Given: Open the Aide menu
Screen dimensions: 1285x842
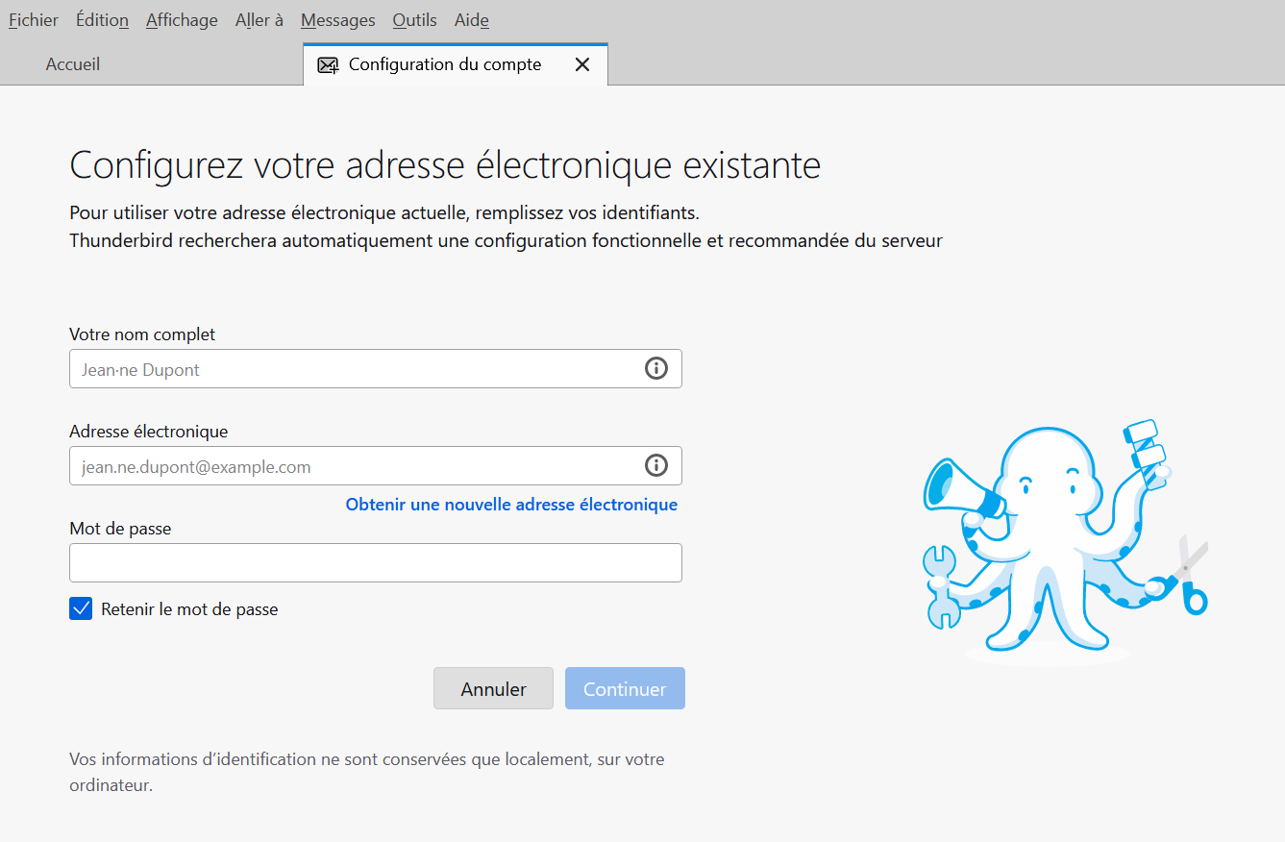Looking at the screenshot, I should point(471,20).
